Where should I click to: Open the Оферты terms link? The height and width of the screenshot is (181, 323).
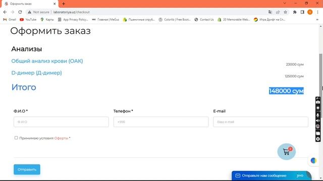pyautogui.click(x=61, y=138)
